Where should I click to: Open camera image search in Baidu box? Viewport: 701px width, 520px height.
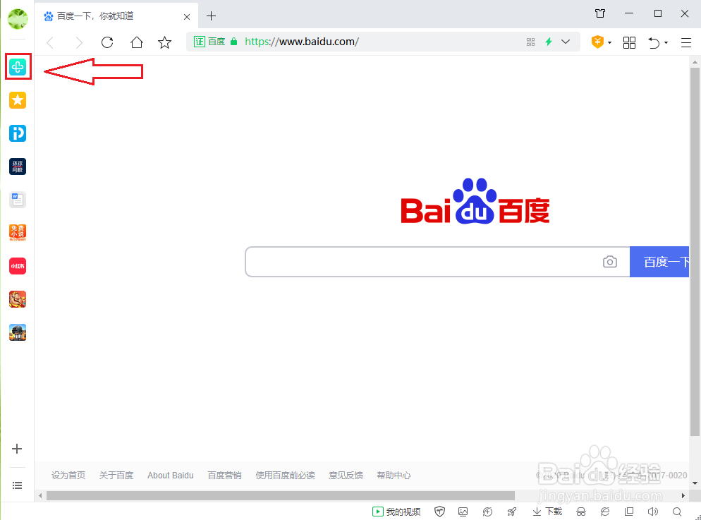(610, 262)
